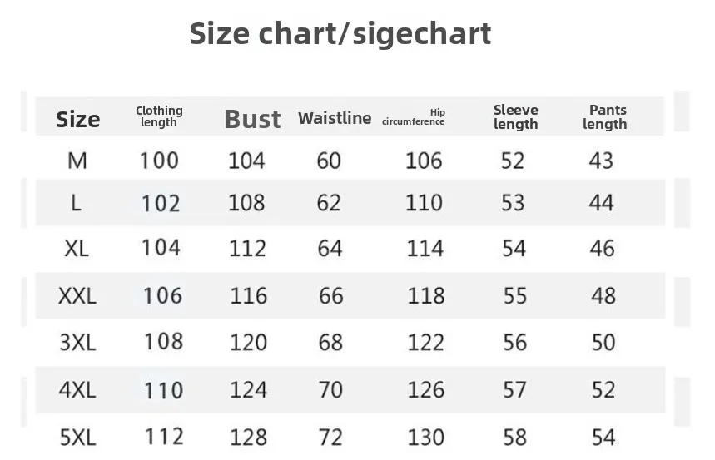Select hip value 130 in 5XL row
This screenshot has width=715, height=460.
click(x=426, y=438)
